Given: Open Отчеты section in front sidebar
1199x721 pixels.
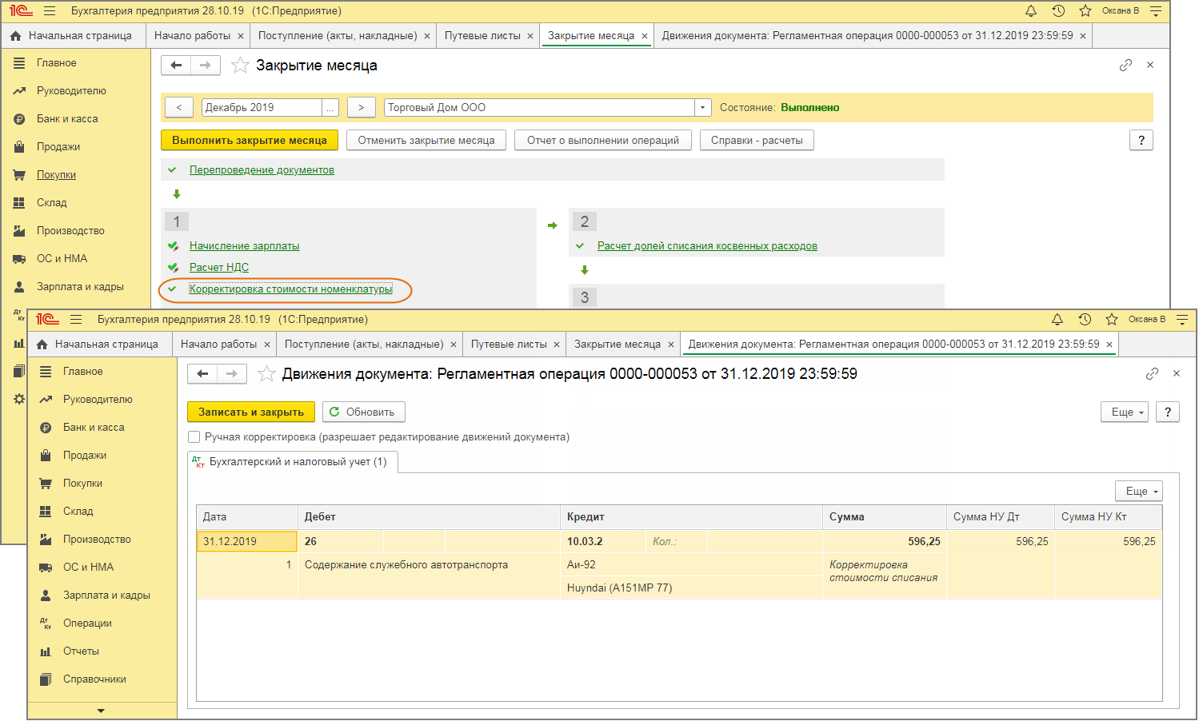Looking at the screenshot, I should (x=82, y=651).
